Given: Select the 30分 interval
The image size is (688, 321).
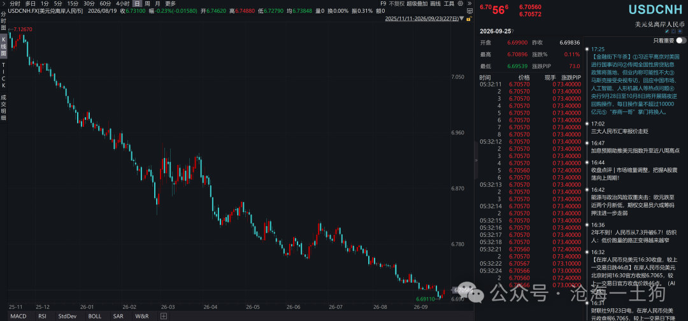Looking at the screenshot, I should point(89,3).
